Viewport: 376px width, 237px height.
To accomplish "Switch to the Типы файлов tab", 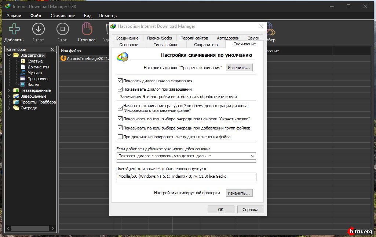I will pos(166,45).
